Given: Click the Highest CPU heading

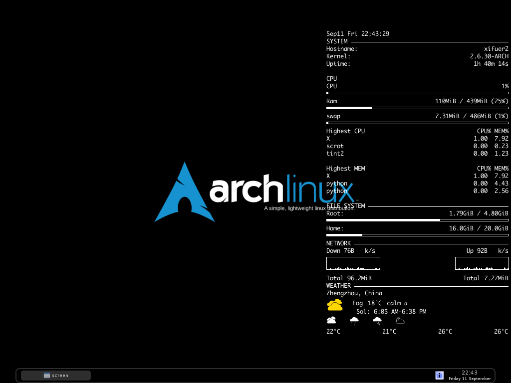Looking at the screenshot, I should pos(345,131).
